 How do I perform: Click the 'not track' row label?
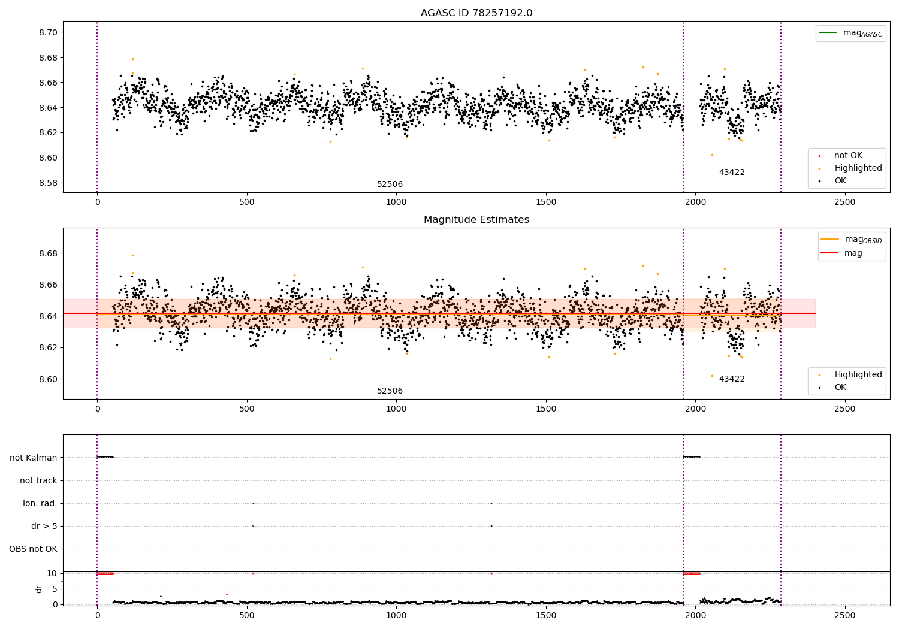[38, 481]
